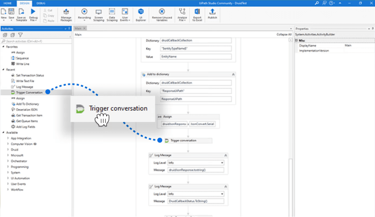This screenshot has height=217, width=375.
Task: Click Collapse All in the designer
Action: click(x=283, y=34)
